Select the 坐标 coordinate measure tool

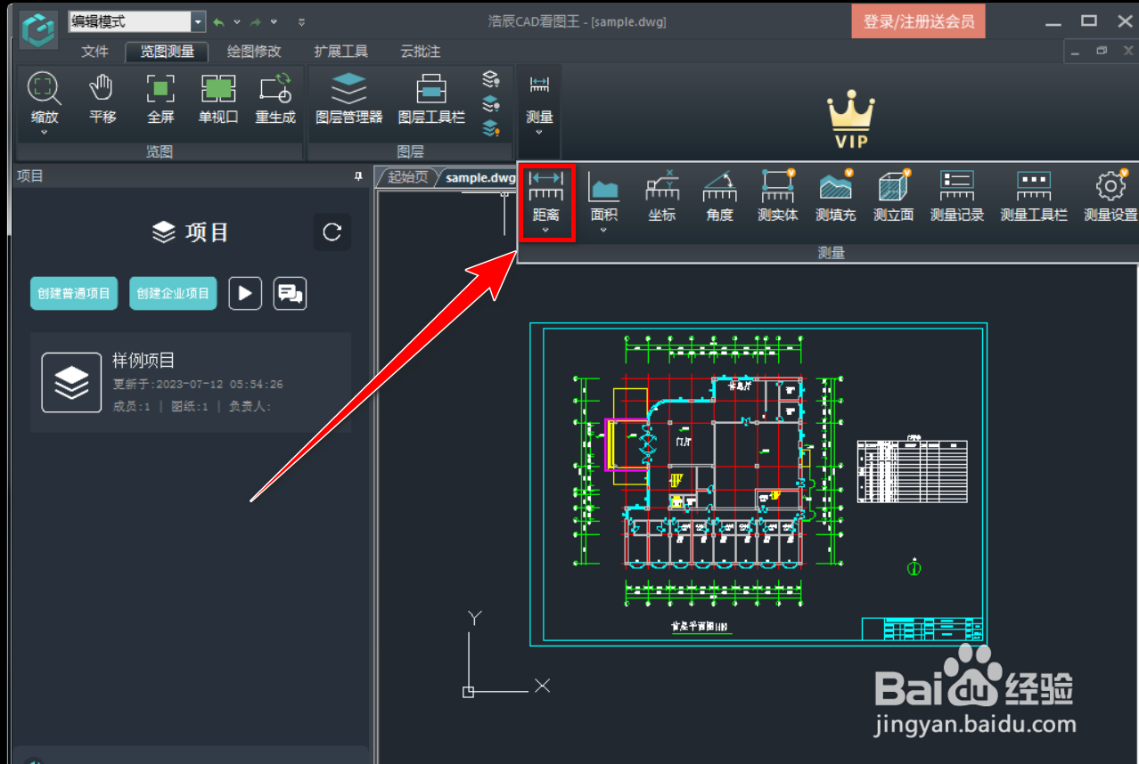(x=662, y=195)
